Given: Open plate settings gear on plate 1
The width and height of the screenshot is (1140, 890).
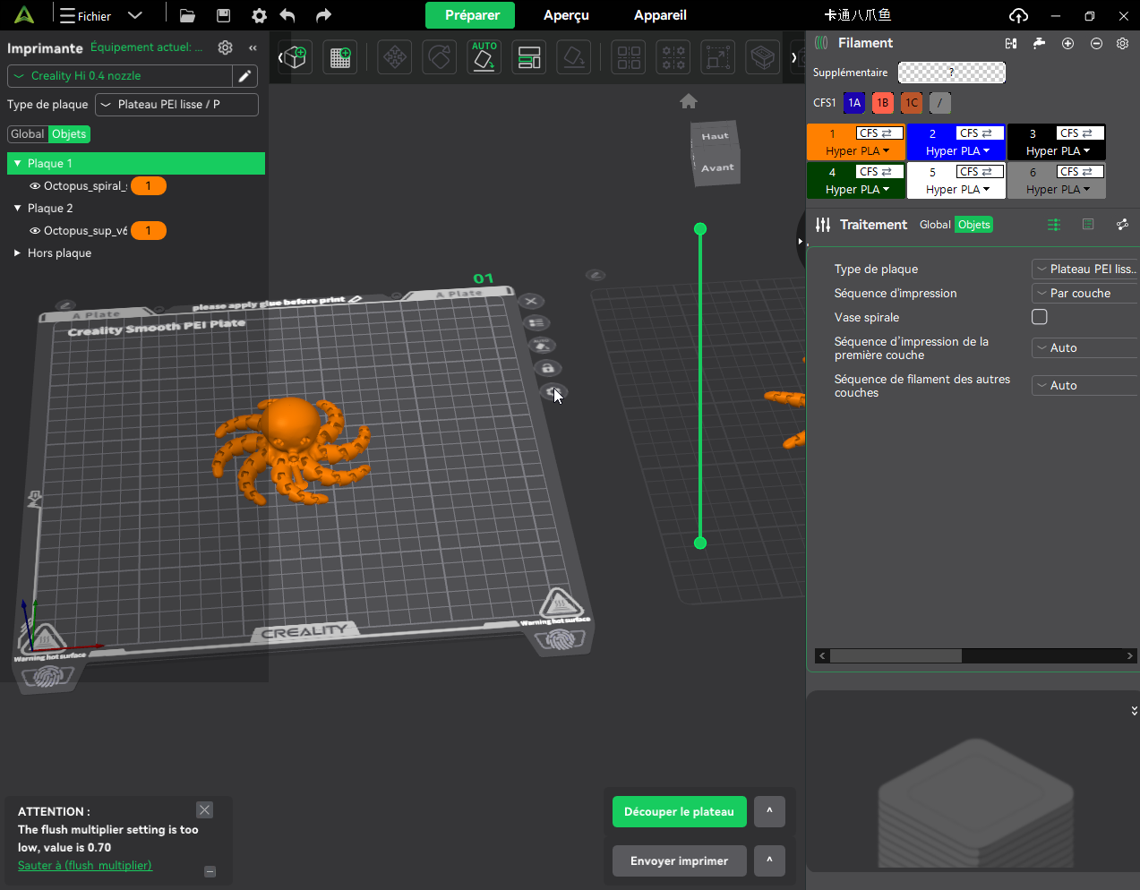Looking at the screenshot, I should point(553,391).
